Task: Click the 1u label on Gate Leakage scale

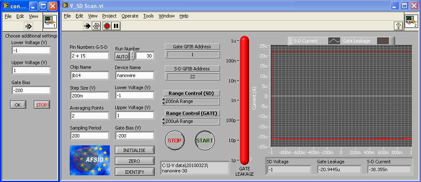Action: tap(233, 41)
